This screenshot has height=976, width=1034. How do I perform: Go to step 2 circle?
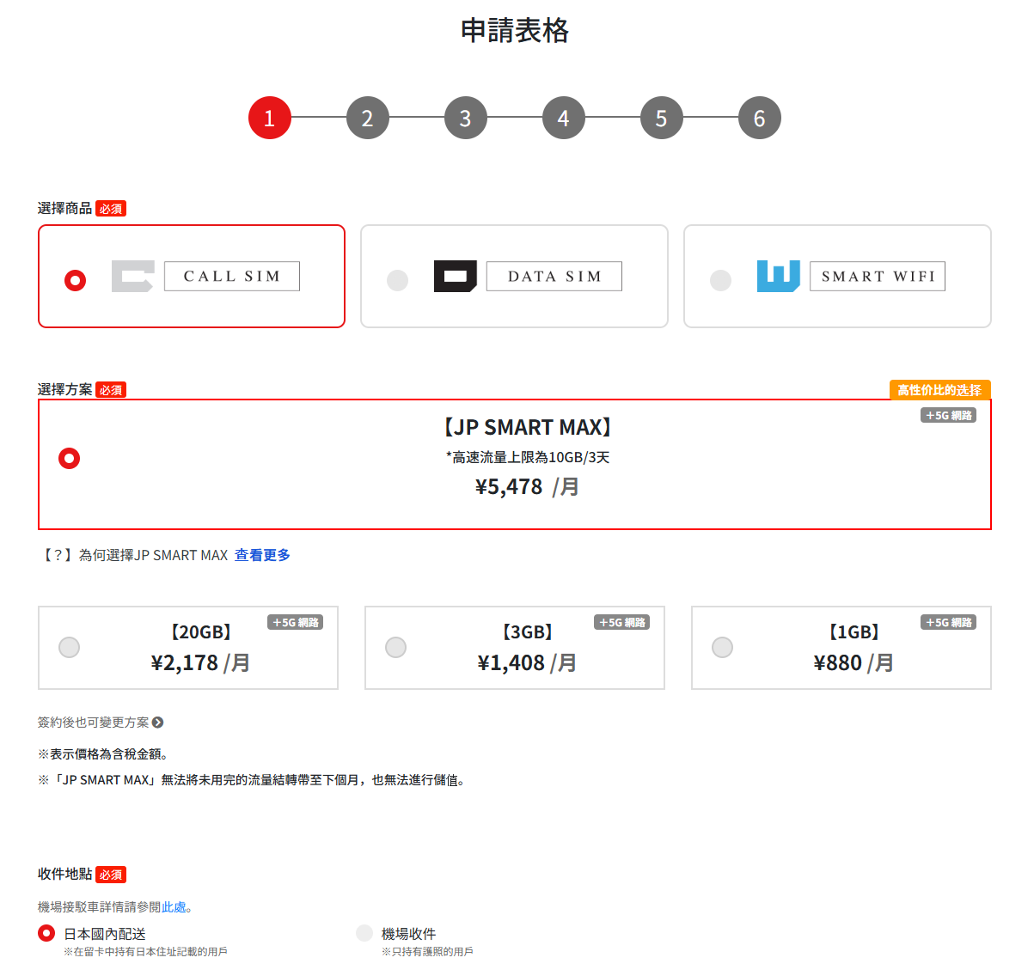coord(368,118)
